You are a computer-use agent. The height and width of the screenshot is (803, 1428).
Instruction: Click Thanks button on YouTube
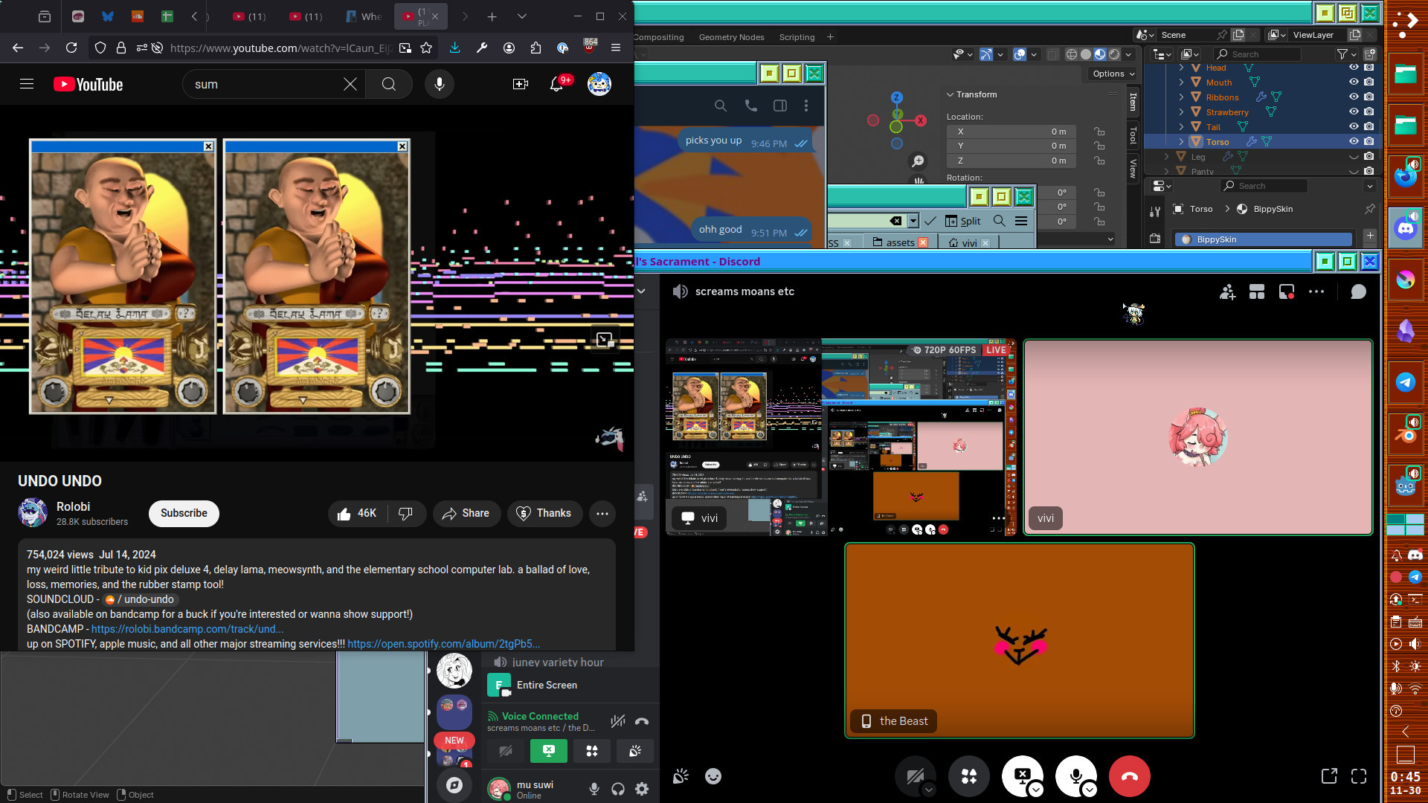point(544,513)
